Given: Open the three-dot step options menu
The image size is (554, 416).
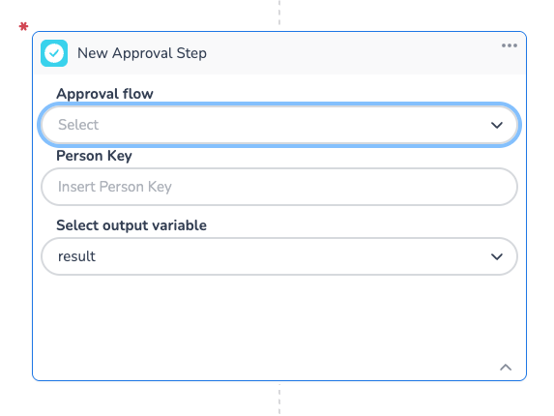Looking at the screenshot, I should (510, 45).
